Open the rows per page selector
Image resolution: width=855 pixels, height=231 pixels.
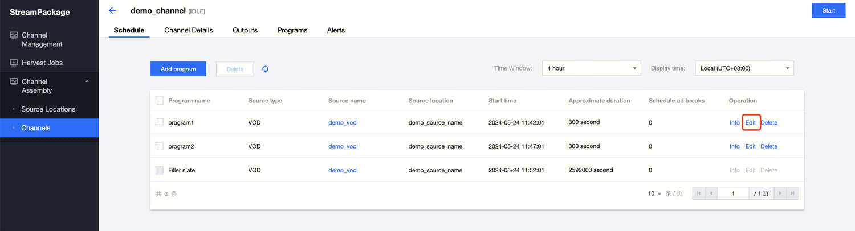[x=654, y=193]
